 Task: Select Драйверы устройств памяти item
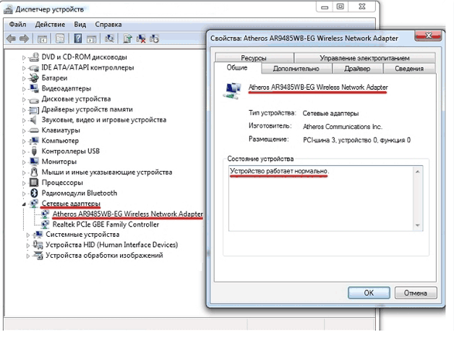point(87,109)
